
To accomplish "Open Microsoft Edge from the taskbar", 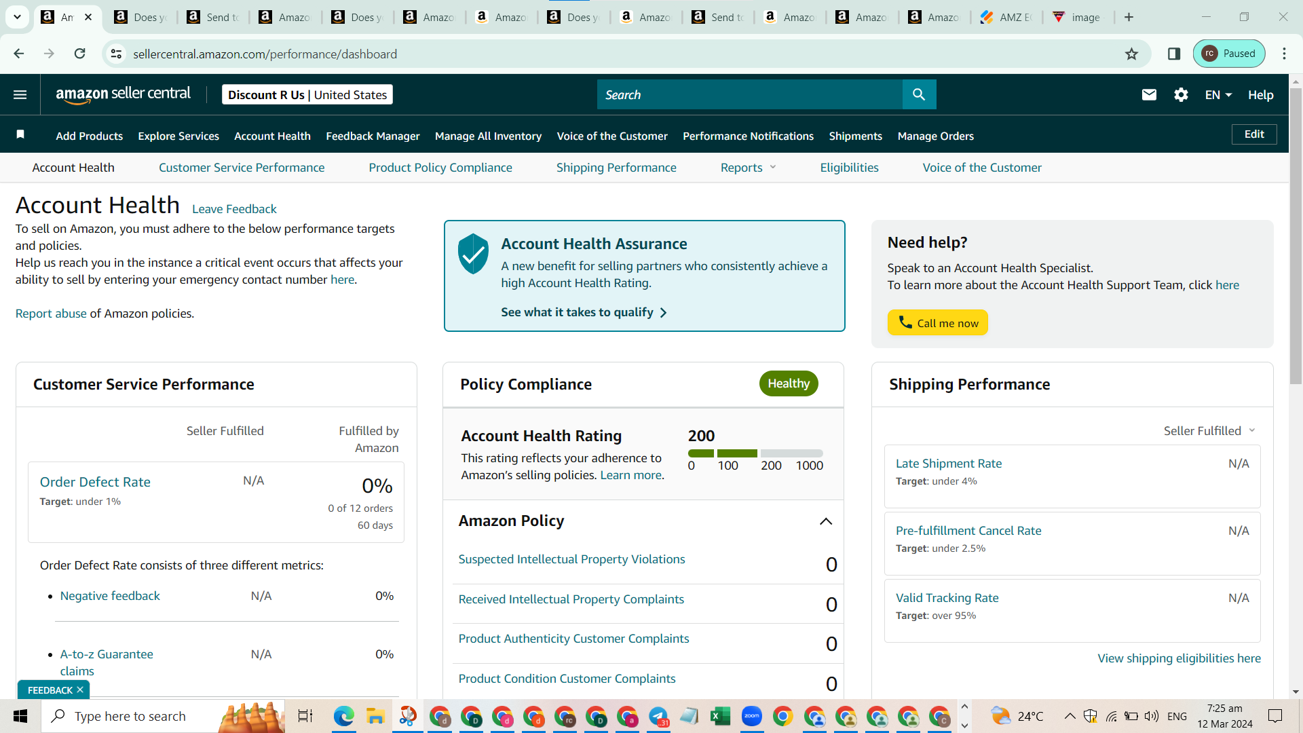I will click(x=344, y=716).
